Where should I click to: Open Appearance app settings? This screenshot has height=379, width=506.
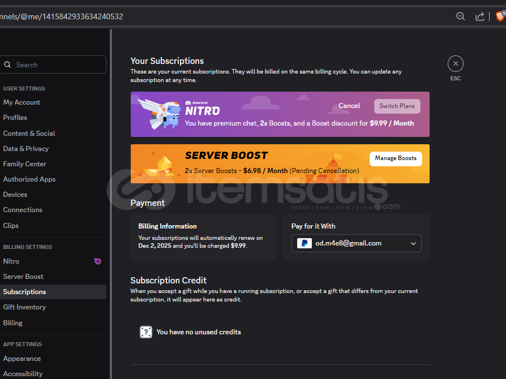pyautogui.click(x=22, y=359)
